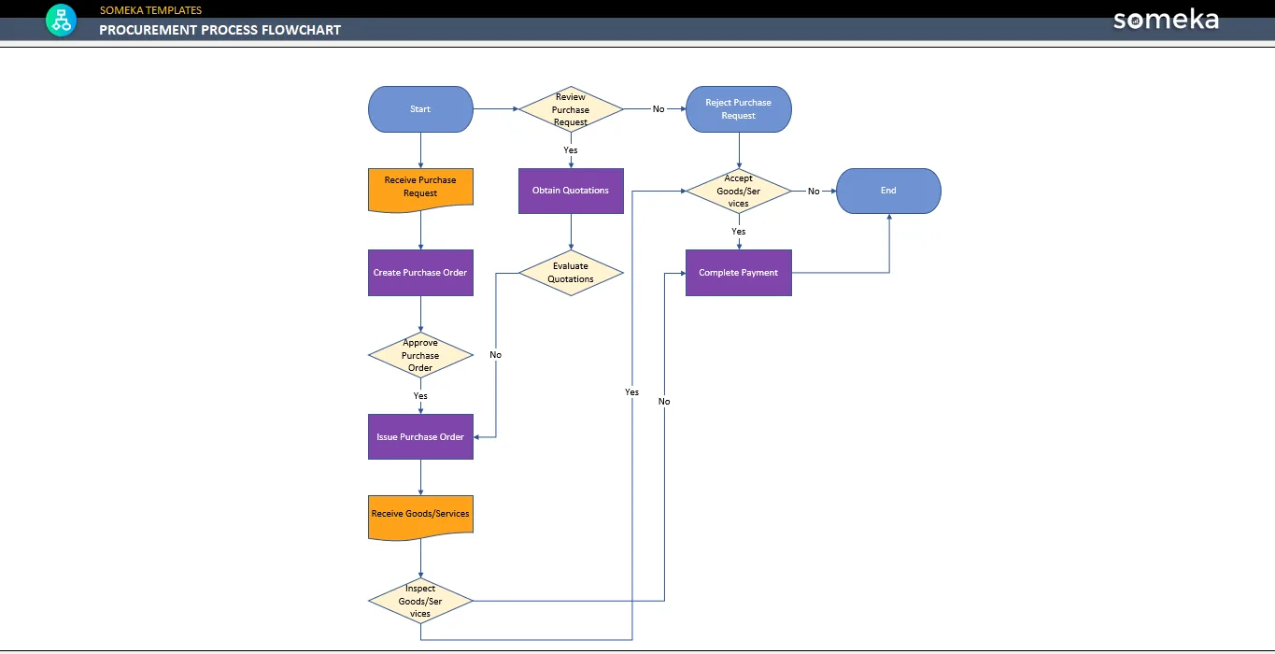Select the Receive Goods/Services document shape
This screenshot has width=1275, height=654.
[420, 518]
